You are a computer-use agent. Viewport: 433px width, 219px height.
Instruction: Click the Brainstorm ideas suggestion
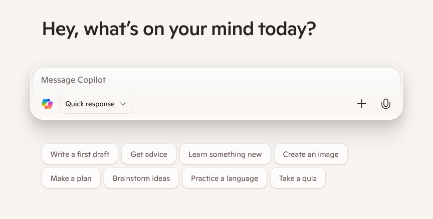(141, 178)
